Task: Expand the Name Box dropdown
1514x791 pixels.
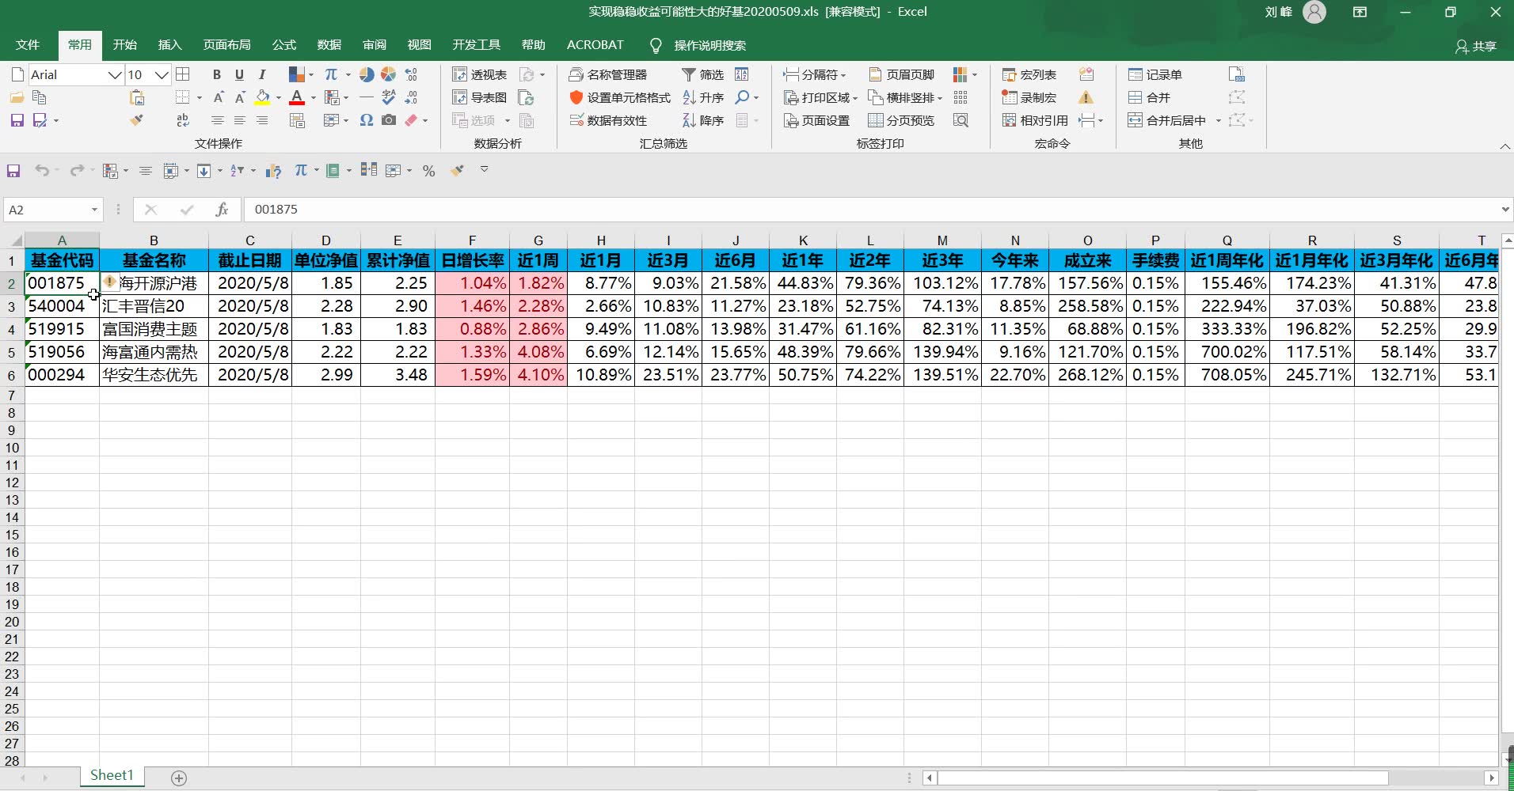Action: pos(94,210)
